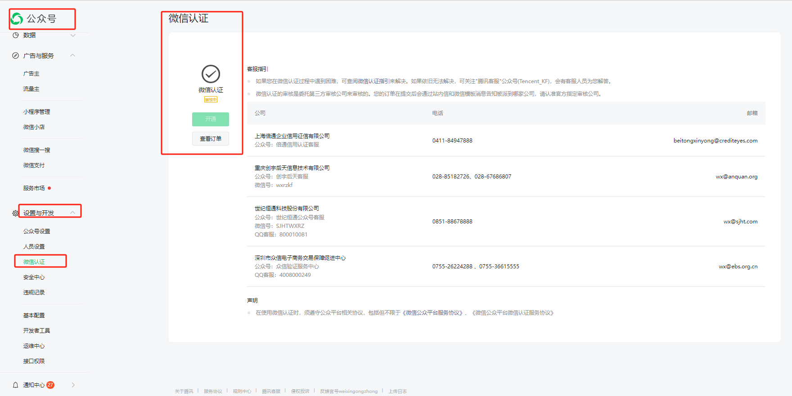The image size is (792, 396).
Task: Open the 流量主 menu item
Action: (x=31, y=89)
